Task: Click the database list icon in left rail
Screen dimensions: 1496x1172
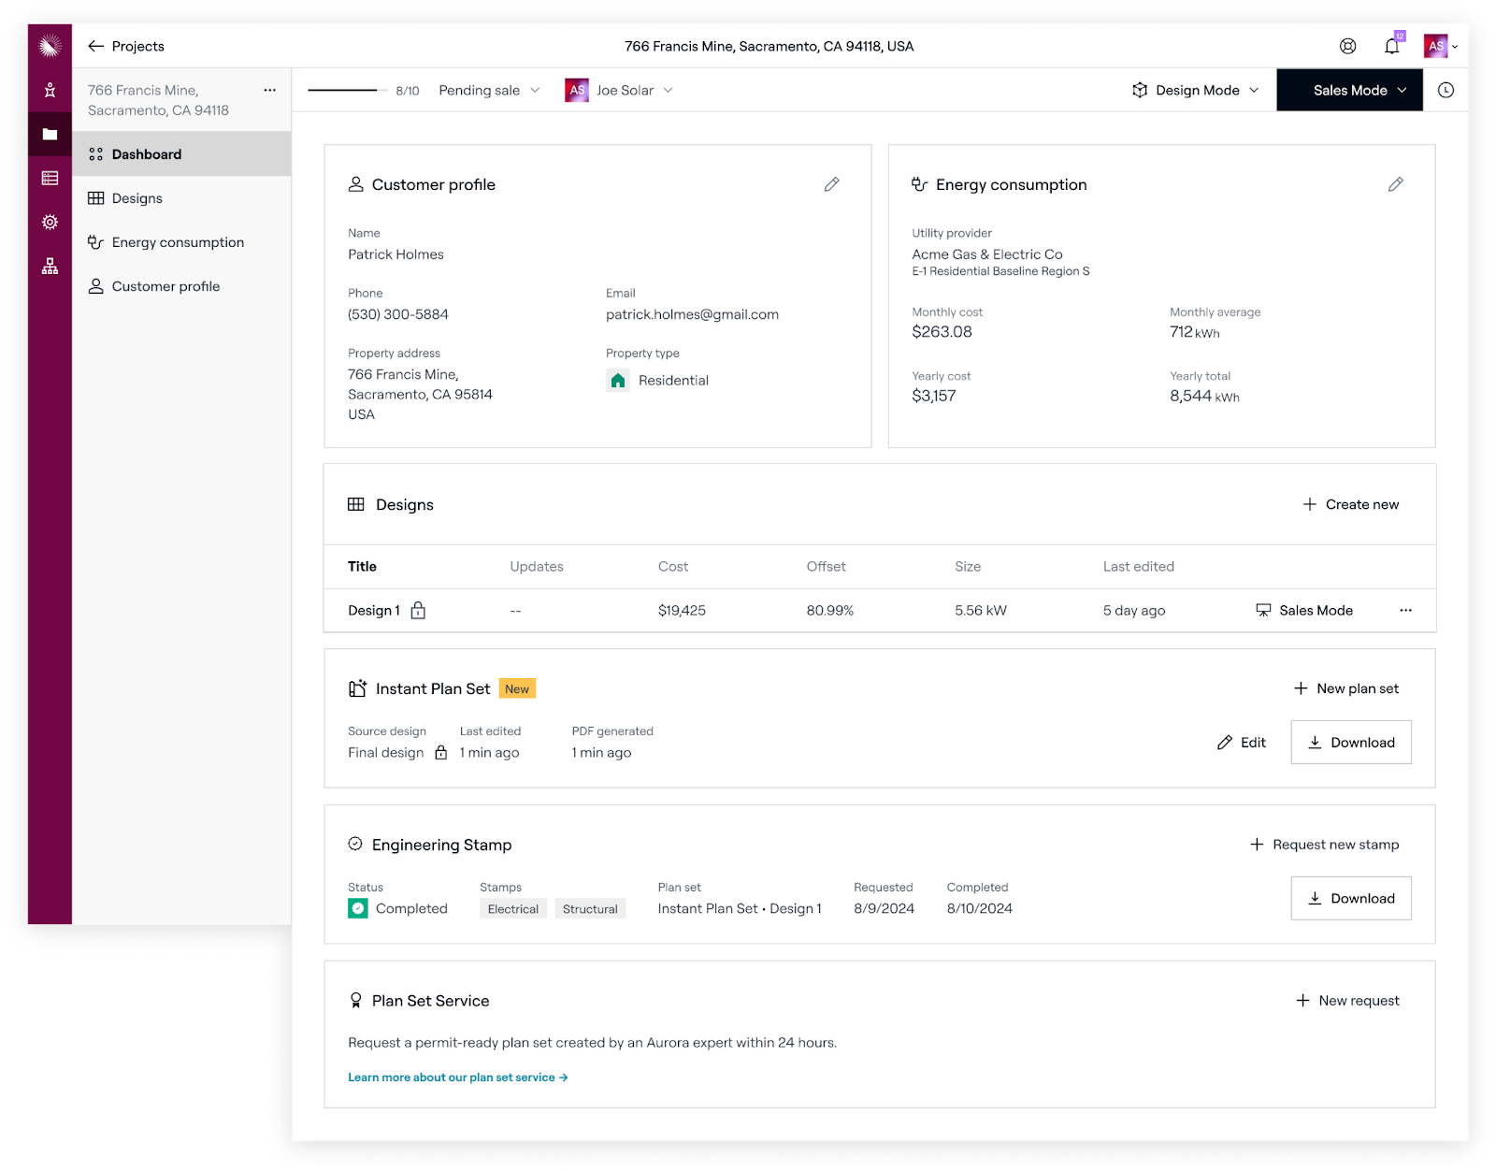Action: (x=50, y=178)
